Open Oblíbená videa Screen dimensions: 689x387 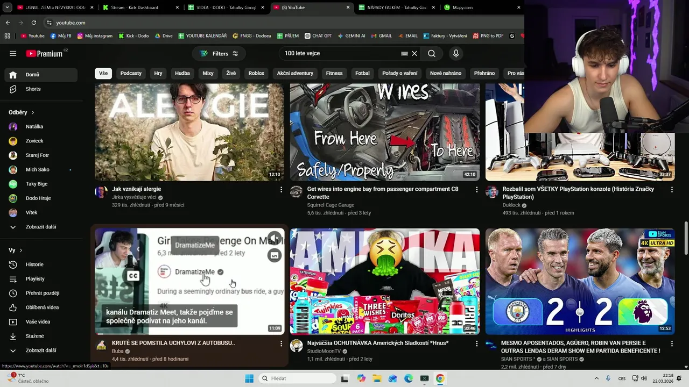tap(40, 307)
